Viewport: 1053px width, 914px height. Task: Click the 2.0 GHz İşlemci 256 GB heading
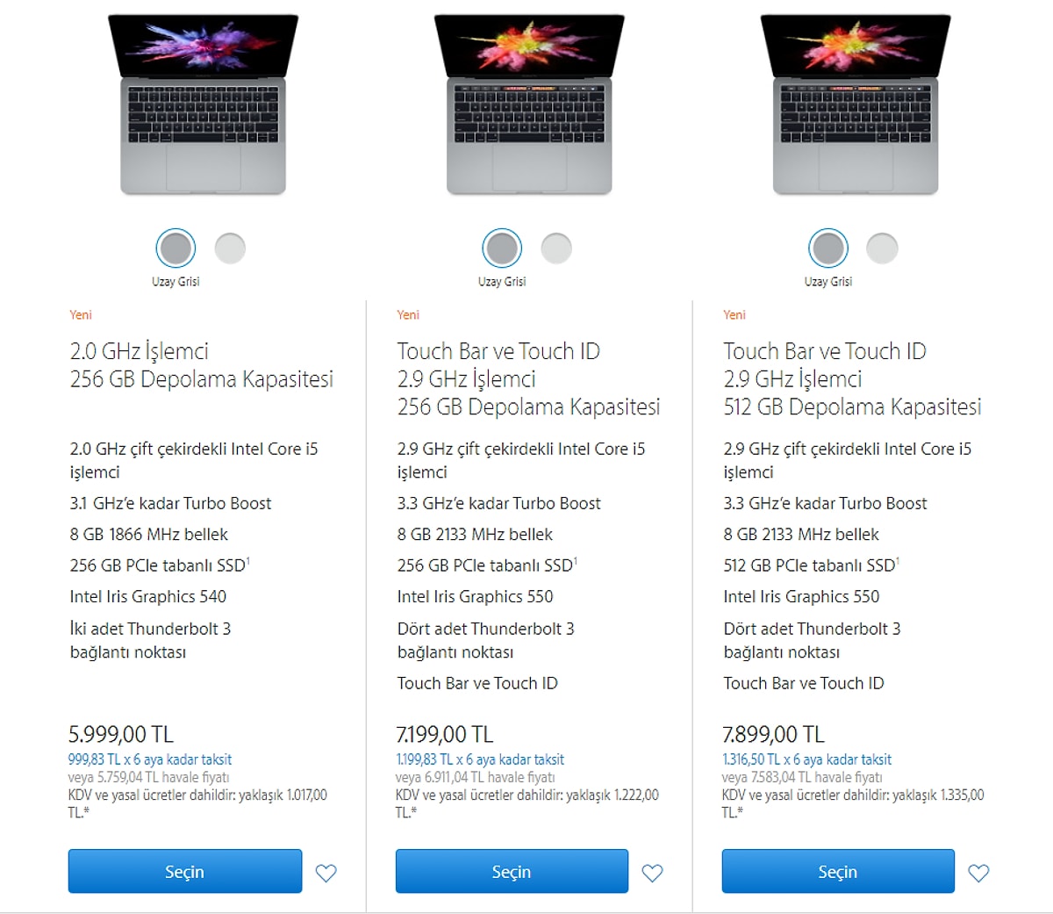click(202, 365)
